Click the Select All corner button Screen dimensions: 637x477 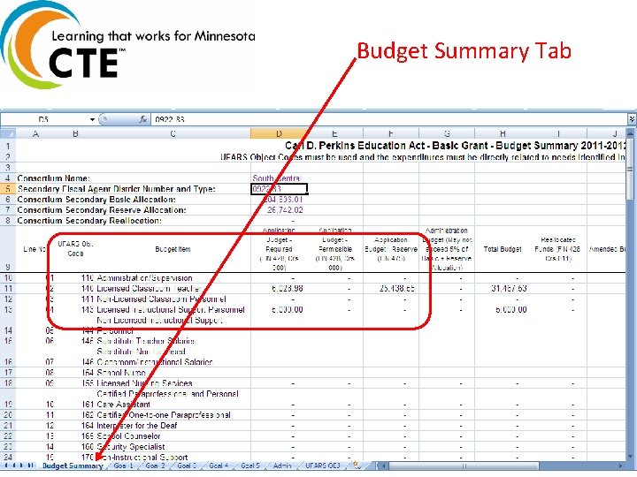tap(8, 133)
